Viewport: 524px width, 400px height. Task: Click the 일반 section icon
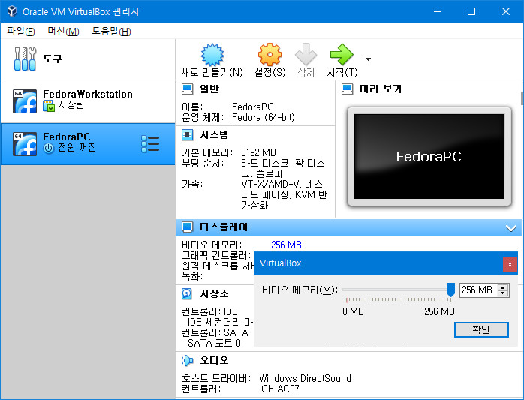(187, 89)
